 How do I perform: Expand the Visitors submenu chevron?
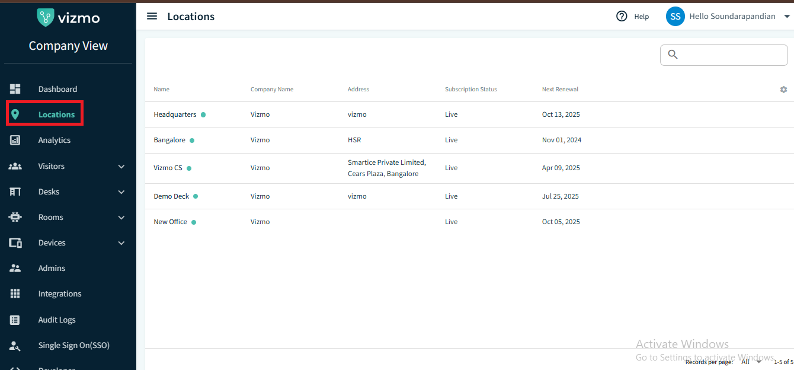[121, 167]
